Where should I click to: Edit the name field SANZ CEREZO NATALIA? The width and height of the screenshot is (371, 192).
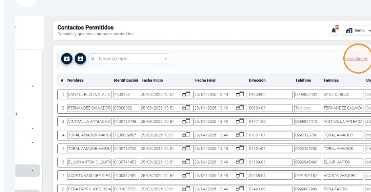(89, 94)
